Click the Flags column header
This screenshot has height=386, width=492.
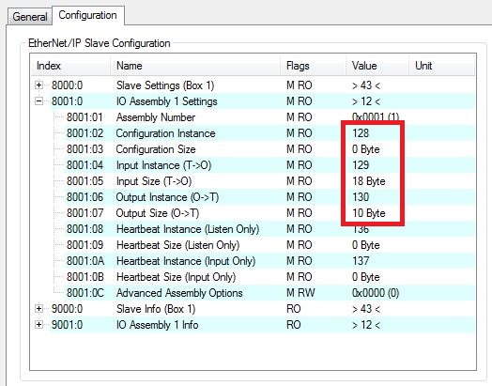tap(314, 66)
